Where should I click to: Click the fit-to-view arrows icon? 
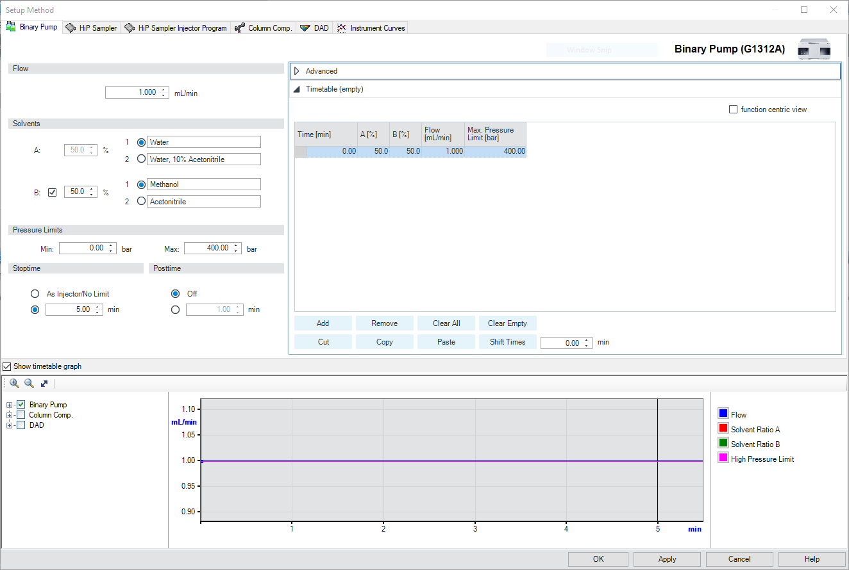44,384
